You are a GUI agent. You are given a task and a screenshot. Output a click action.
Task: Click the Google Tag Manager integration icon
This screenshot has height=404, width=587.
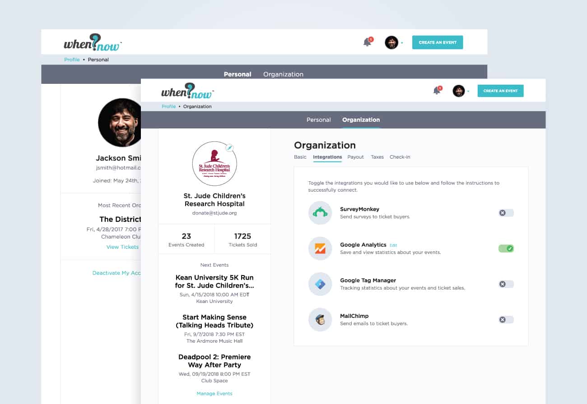320,284
